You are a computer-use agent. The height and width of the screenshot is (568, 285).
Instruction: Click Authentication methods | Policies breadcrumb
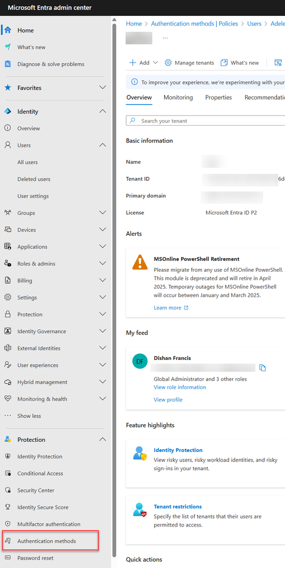click(x=195, y=23)
